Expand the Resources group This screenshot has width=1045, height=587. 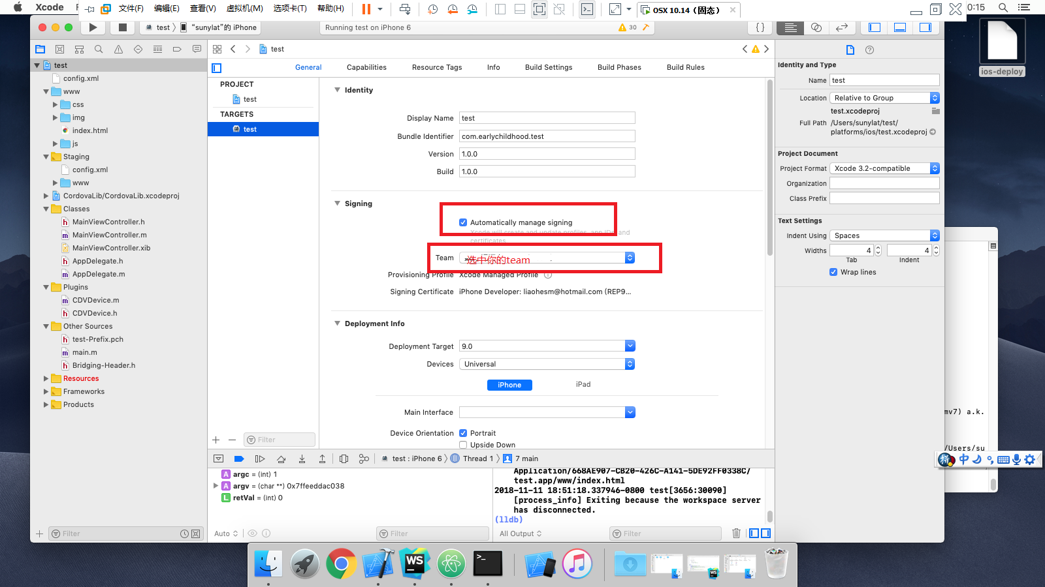tap(46, 378)
